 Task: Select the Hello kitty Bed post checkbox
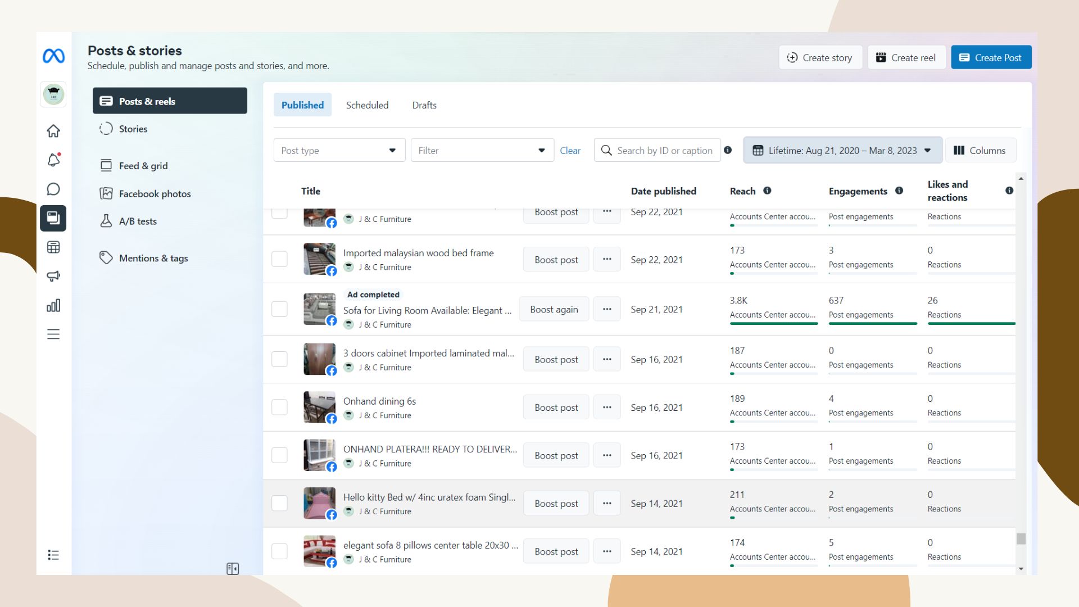click(x=279, y=503)
